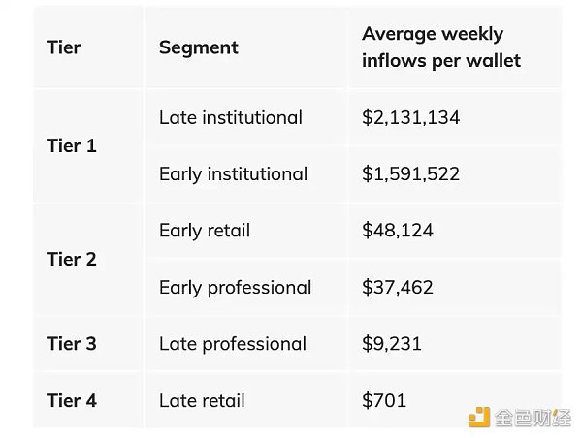This screenshot has height=438, width=582.
Task: Click the Early institutional segment cell
Action: [233, 174]
